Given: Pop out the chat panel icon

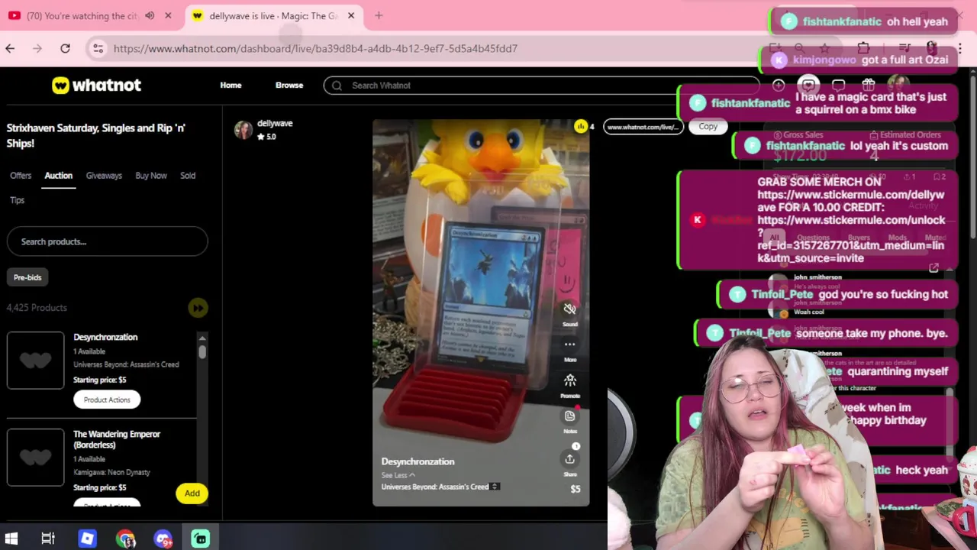Looking at the screenshot, I should pyautogui.click(x=933, y=268).
